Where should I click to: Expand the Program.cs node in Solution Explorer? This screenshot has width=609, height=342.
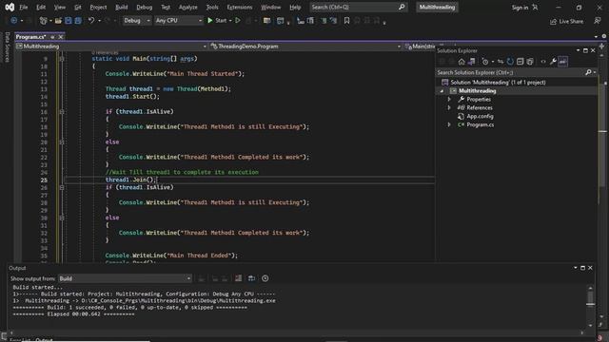(449, 124)
